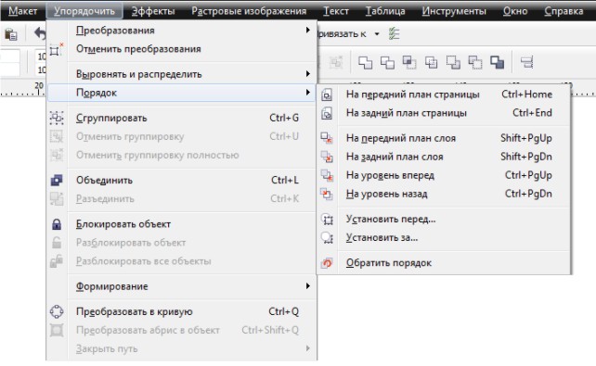This screenshot has width=596, height=366.
Task: Click the icon beside 'Преобразовать в кривую'
Action: click(57, 311)
